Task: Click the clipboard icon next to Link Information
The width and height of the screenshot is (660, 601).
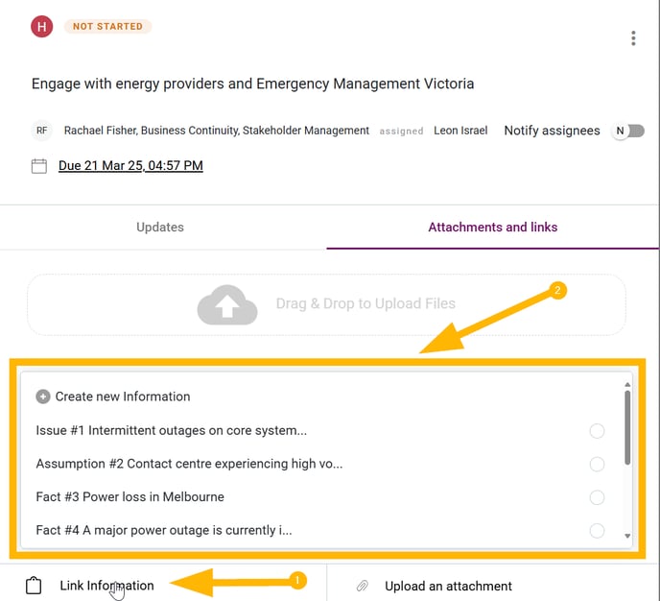Action: click(x=34, y=585)
